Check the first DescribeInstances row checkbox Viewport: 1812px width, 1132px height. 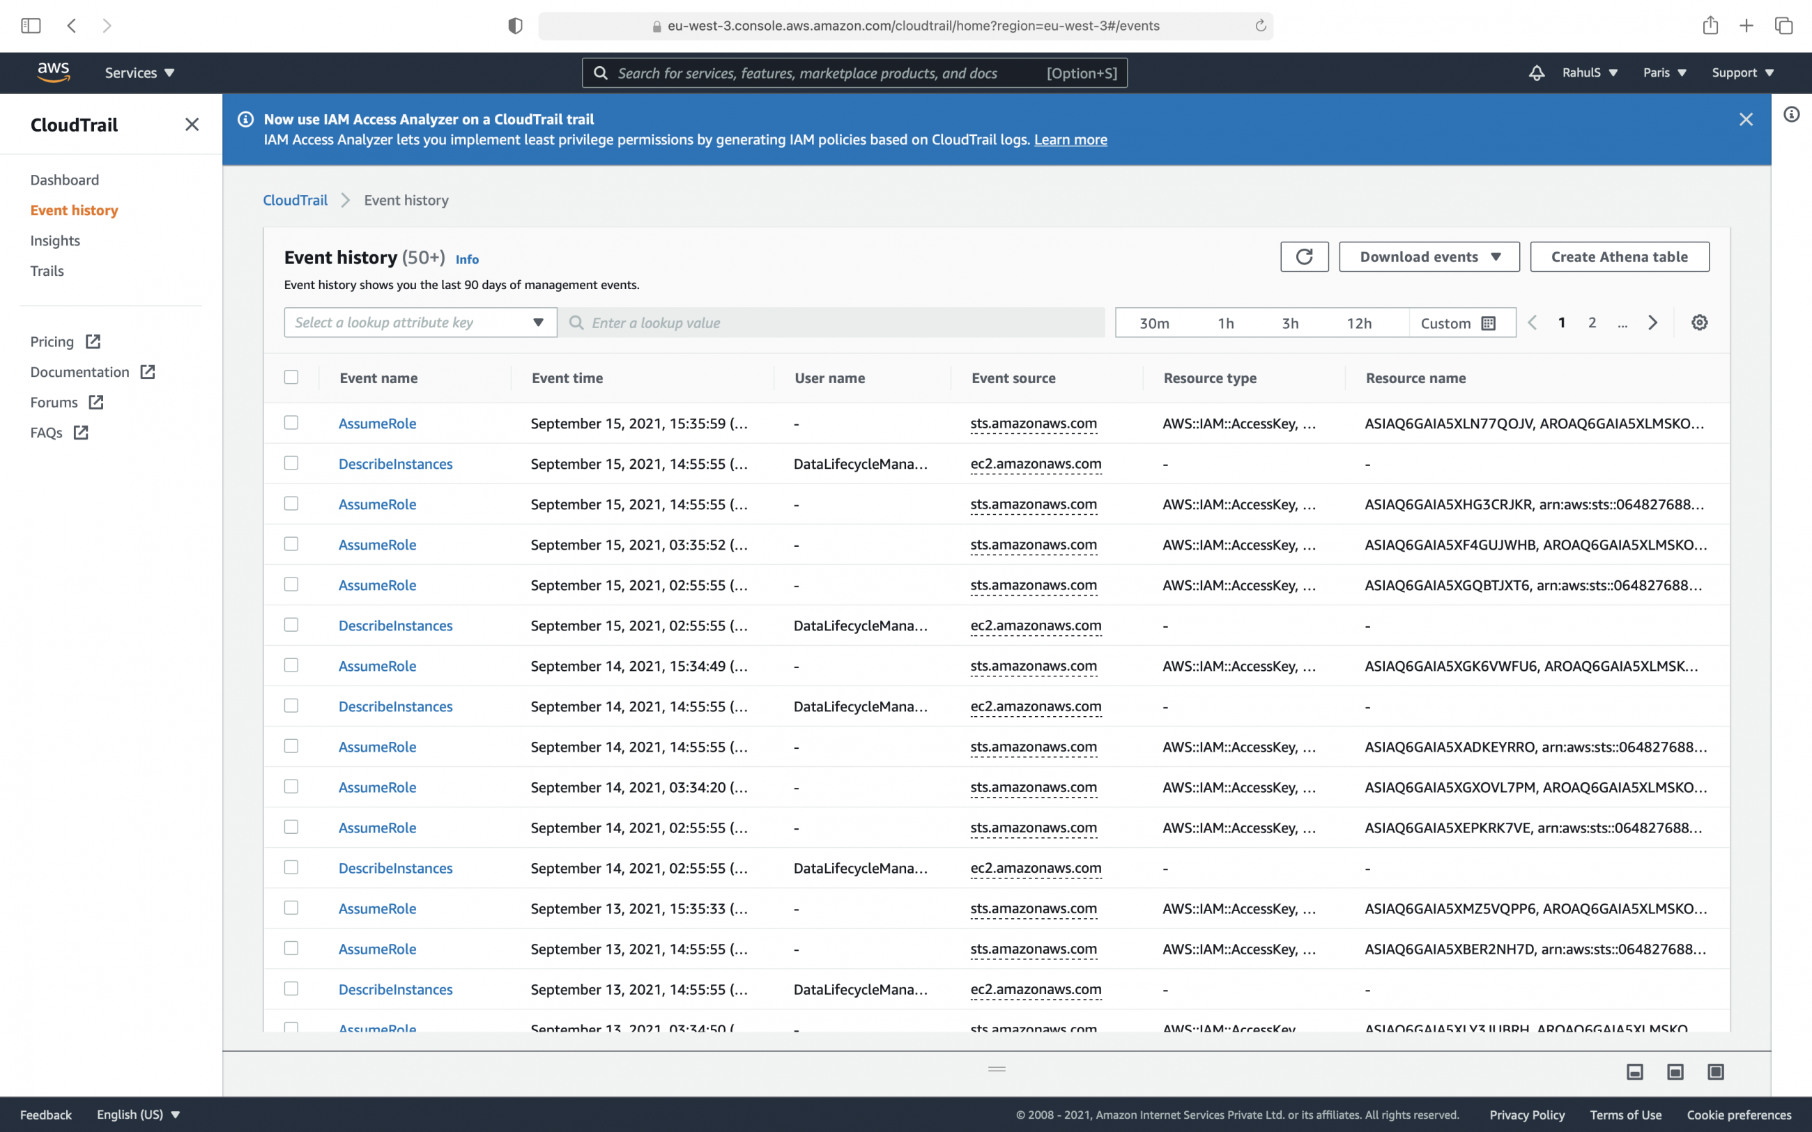(291, 463)
